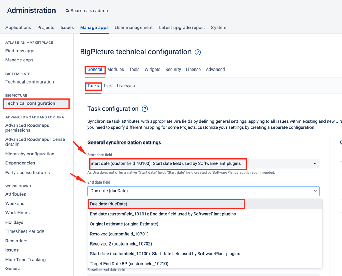Open help icon beside Task configuration heading
This screenshot has height=276, width=342.
point(145,109)
